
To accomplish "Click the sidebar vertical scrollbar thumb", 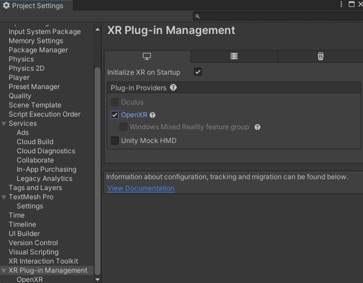I will tap(97, 171).
